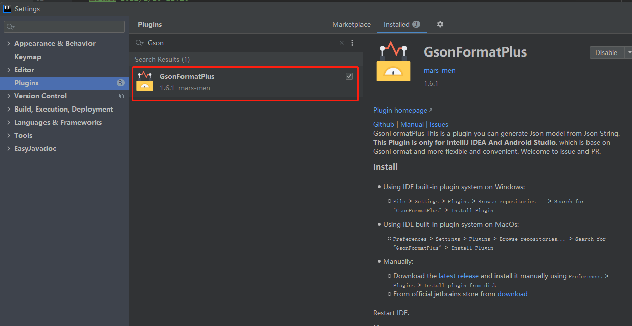
Task: Click the GsonFormatPlus icon in results list
Action: point(145,81)
